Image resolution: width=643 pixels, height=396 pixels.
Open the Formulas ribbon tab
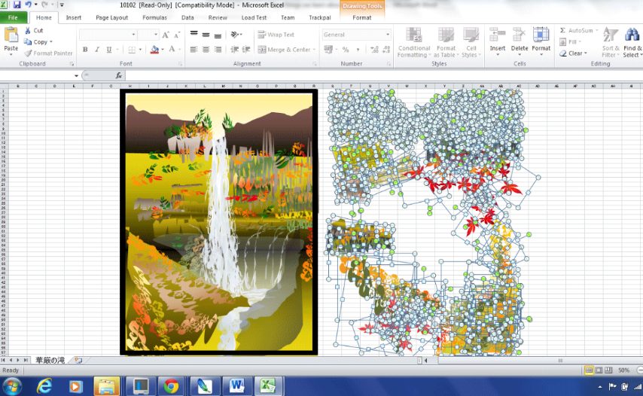click(x=154, y=17)
